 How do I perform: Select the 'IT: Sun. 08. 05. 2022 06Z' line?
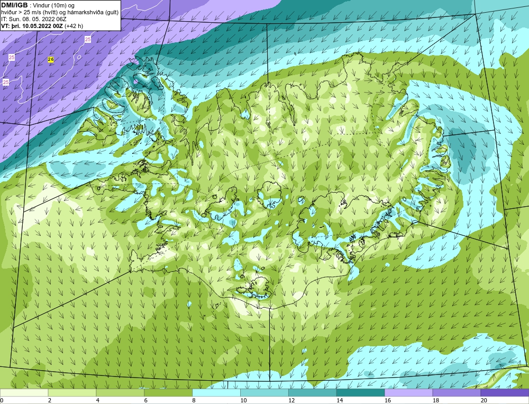(x=34, y=19)
